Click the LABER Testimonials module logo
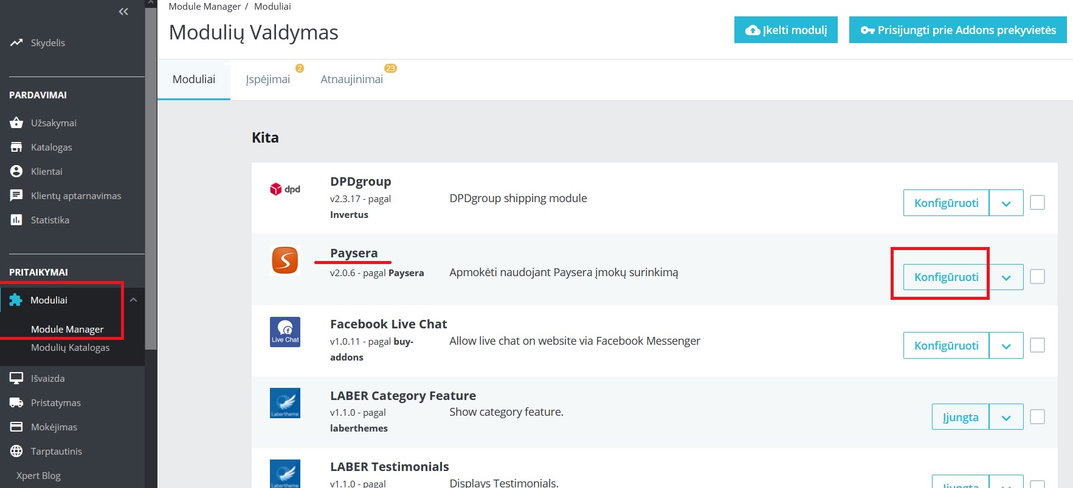The height and width of the screenshot is (488, 1073). point(285,473)
